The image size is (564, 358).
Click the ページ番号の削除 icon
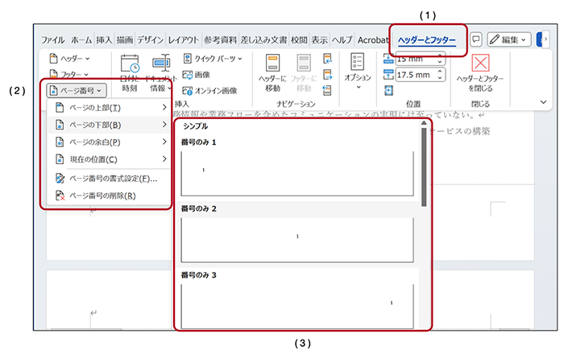(x=60, y=195)
